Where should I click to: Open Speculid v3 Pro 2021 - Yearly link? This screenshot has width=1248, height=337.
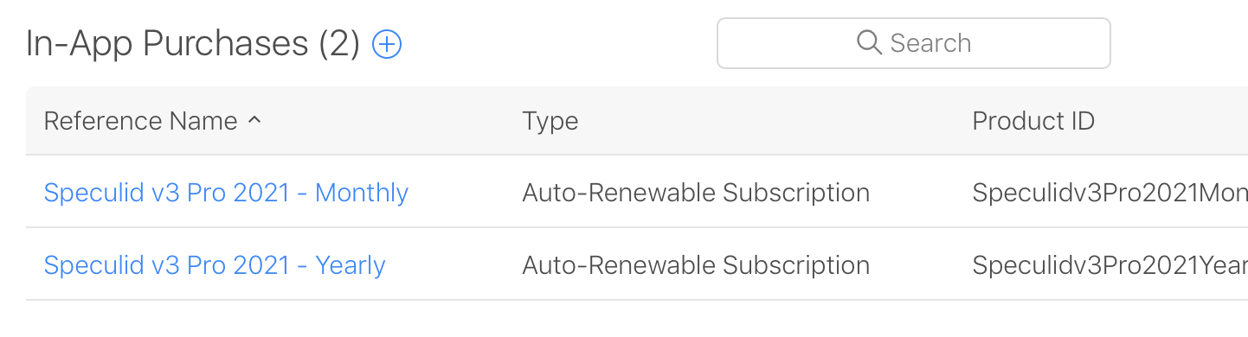[215, 265]
